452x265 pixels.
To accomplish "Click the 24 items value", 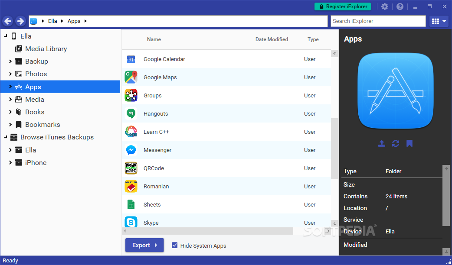I will 396,197.
